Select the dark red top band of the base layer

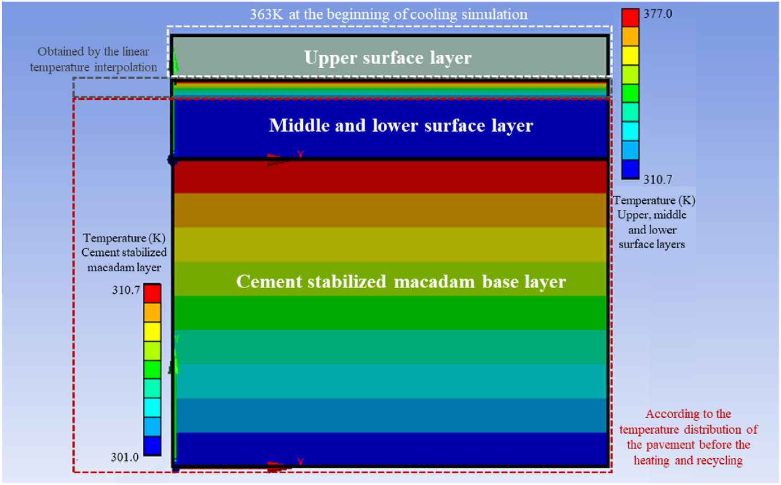[x=390, y=177]
